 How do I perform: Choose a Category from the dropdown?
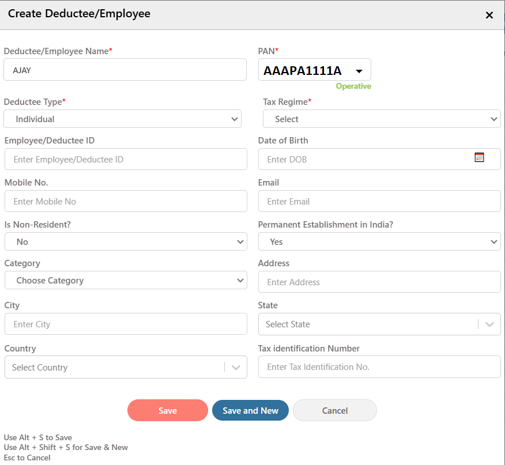[x=126, y=280]
